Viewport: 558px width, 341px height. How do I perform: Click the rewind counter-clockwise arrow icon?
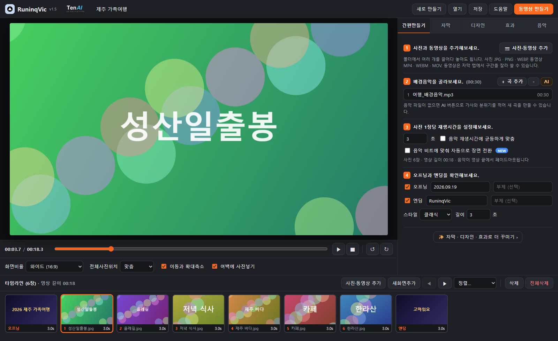pyautogui.click(x=372, y=249)
